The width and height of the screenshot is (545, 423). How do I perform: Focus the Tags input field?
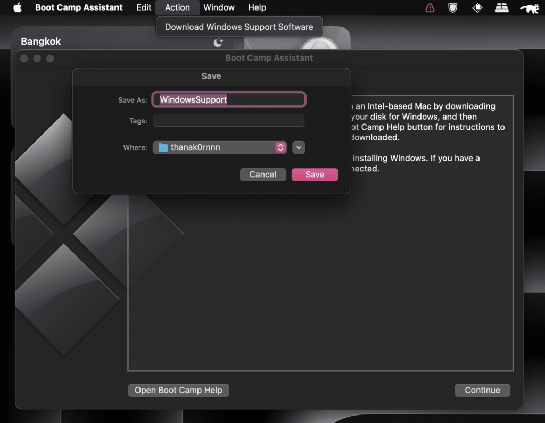[x=229, y=121]
